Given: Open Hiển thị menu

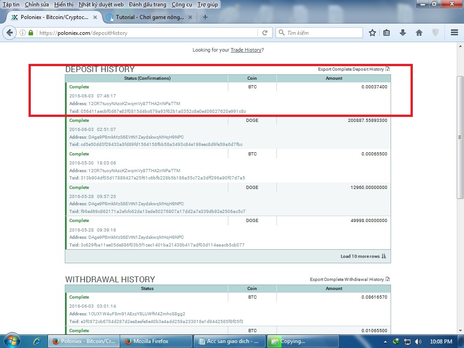Looking at the screenshot, I should pyautogui.click(x=64, y=5).
